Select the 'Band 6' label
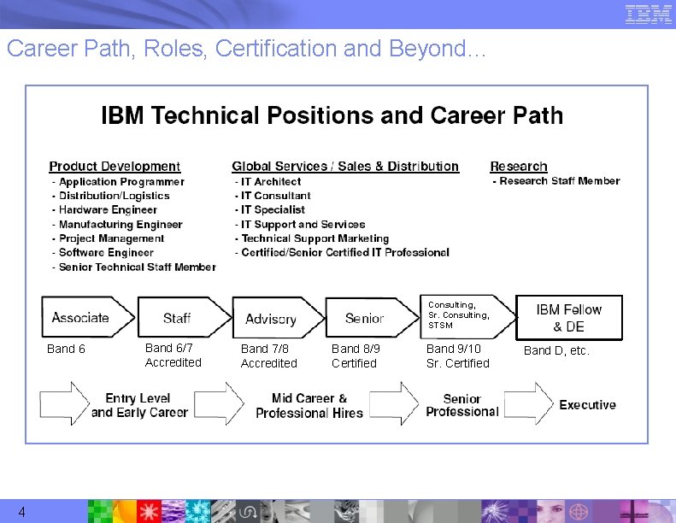The width and height of the screenshot is (676, 523). 66,349
